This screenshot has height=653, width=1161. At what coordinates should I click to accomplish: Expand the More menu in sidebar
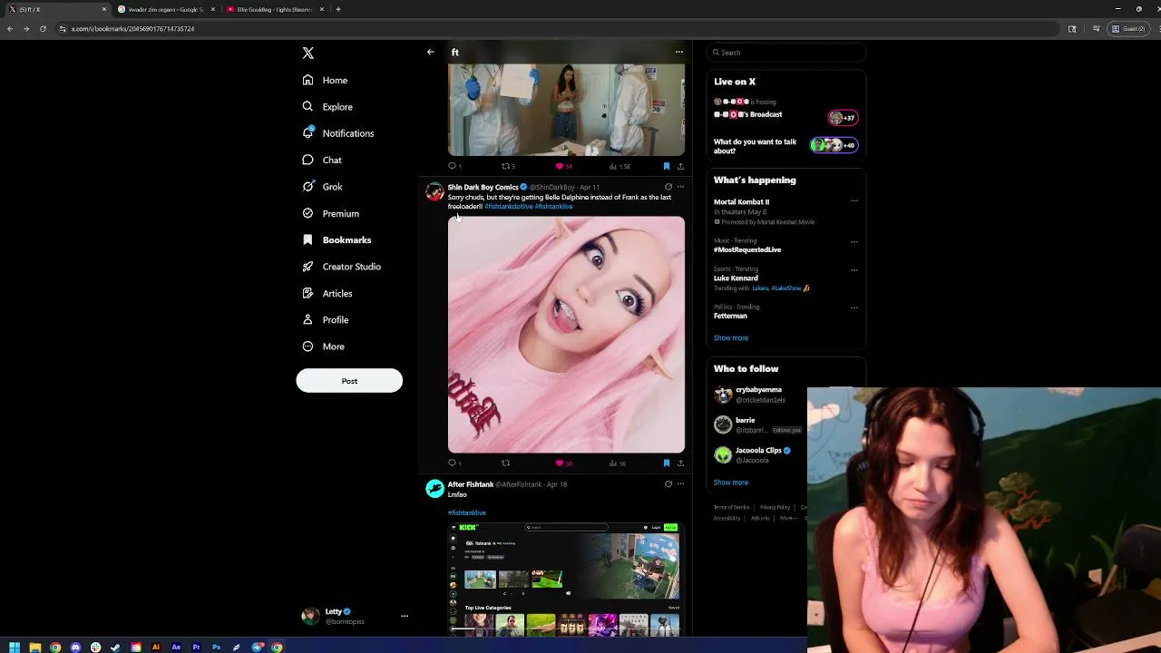tap(323, 346)
